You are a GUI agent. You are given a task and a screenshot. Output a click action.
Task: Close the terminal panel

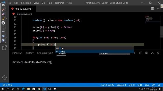coord(158,53)
